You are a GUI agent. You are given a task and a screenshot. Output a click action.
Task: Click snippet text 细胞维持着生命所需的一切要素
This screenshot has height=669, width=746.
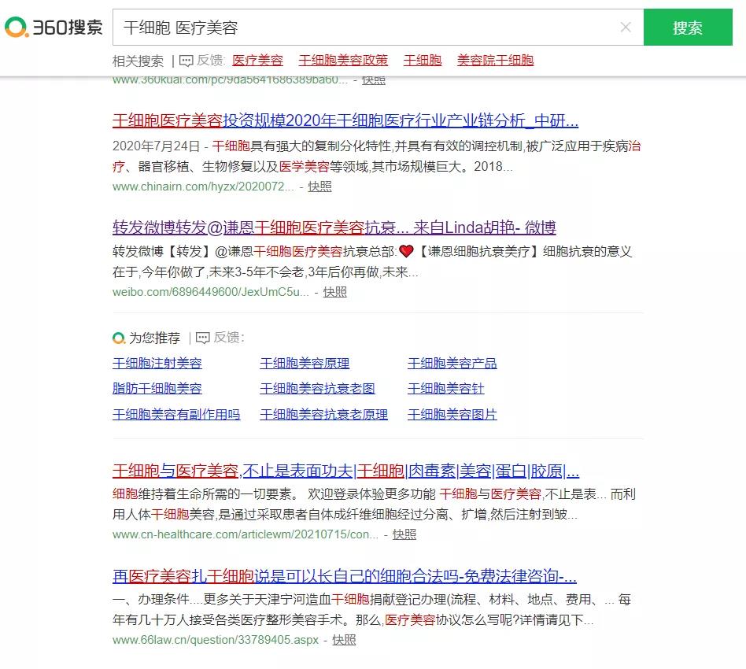click(205, 494)
